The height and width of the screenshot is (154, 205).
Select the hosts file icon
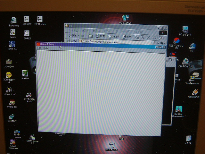(13, 32)
